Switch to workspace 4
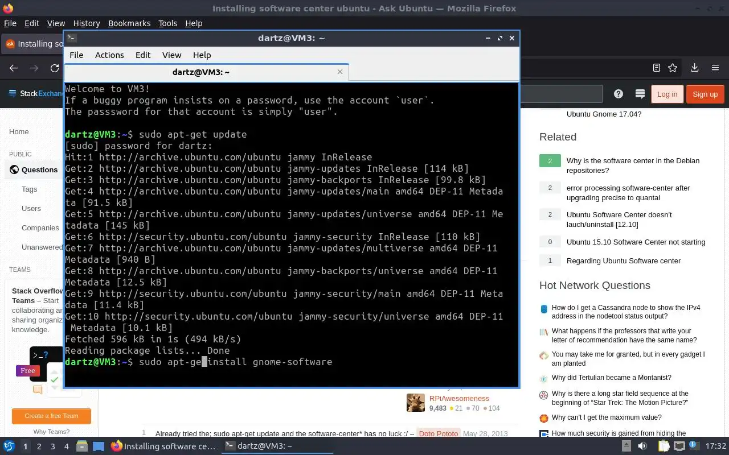 pyautogui.click(x=66, y=446)
